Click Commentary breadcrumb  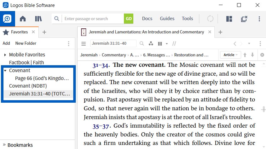[x=114, y=55]
